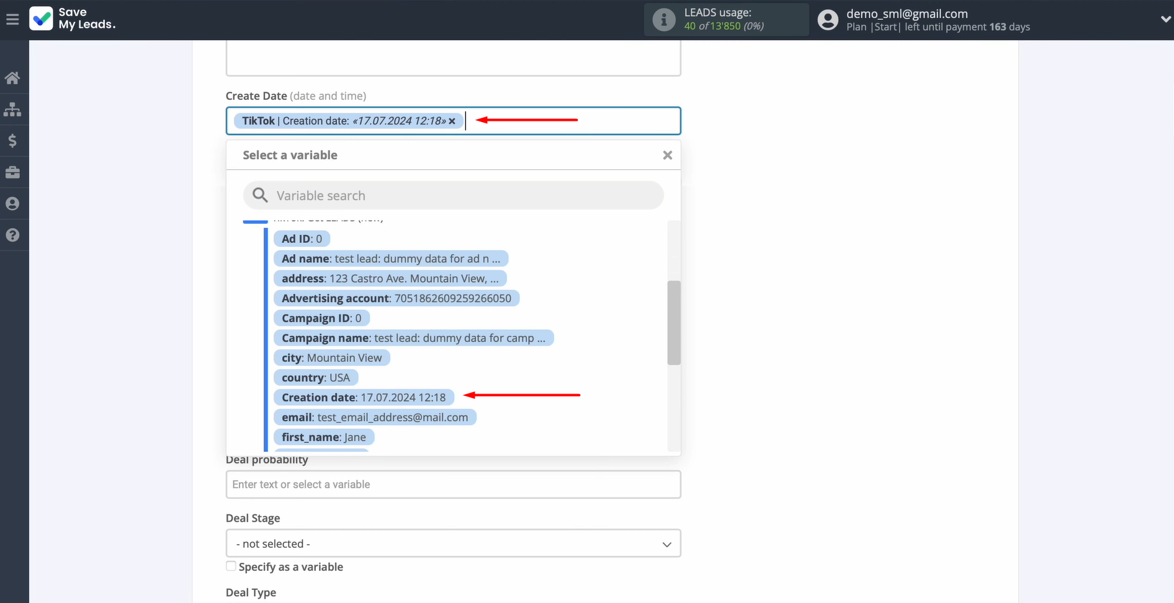Open the home sidebar icon
1174x603 pixels.
12,78
